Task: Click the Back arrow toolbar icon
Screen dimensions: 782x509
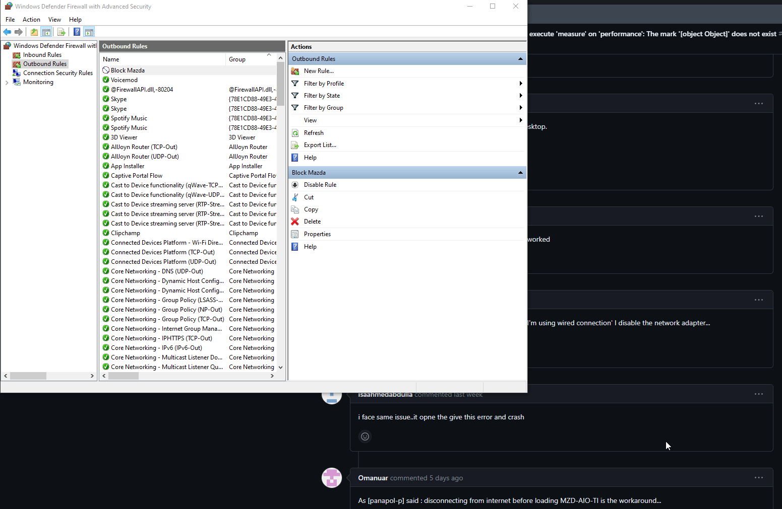Action: coord(7,32)
